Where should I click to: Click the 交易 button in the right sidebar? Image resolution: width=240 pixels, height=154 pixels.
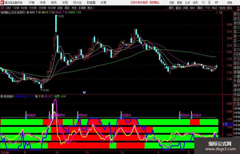point(237,104)
